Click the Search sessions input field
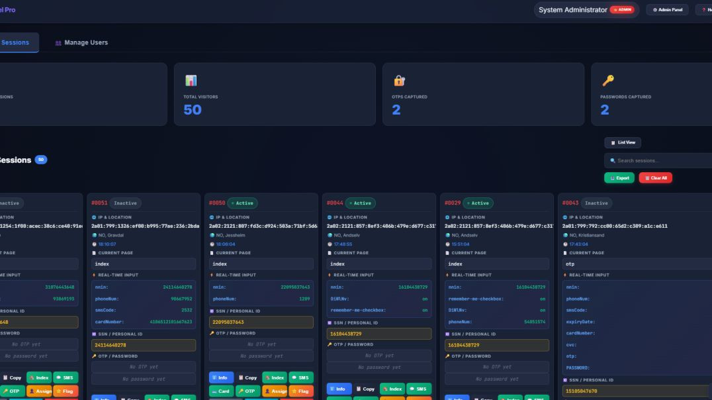 (658, 160)
